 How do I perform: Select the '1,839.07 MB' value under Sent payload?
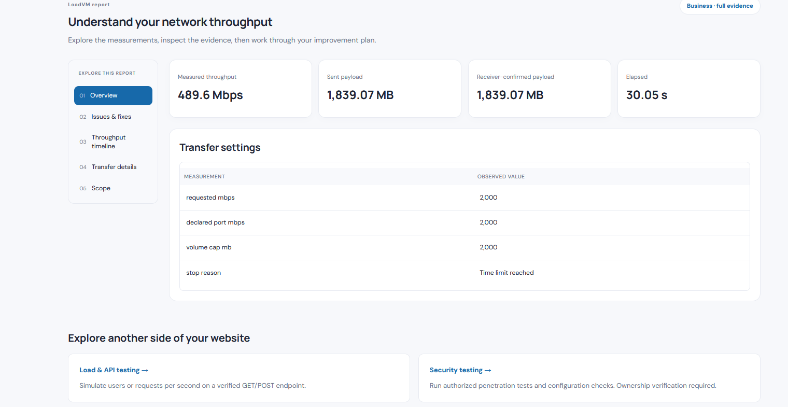pos(360,95)
